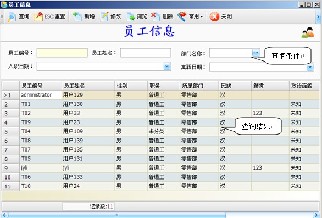The width and height of the screenshot is (322, 218).
Task: Select the 用户23 name cell
Action: click(88, 122)
